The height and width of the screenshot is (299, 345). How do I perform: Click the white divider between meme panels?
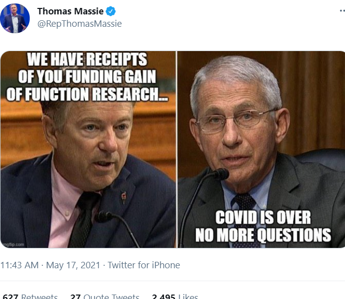tap(177, 149)
